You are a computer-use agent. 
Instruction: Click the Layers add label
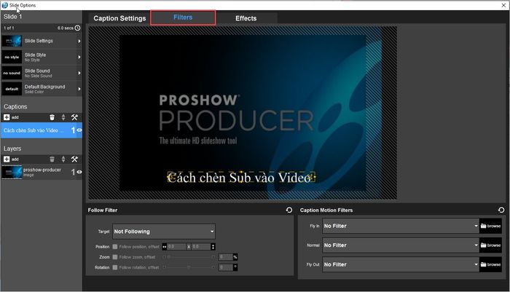coord(15,159)
